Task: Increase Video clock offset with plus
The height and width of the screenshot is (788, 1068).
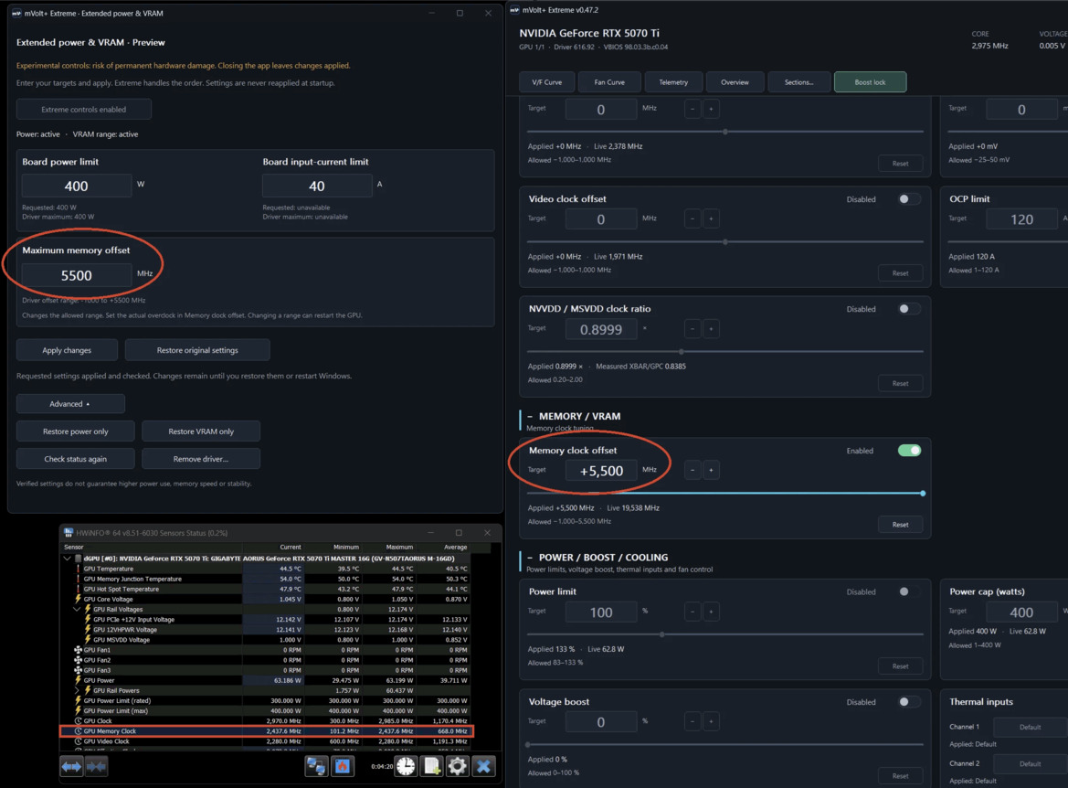Action: (711, 218)
